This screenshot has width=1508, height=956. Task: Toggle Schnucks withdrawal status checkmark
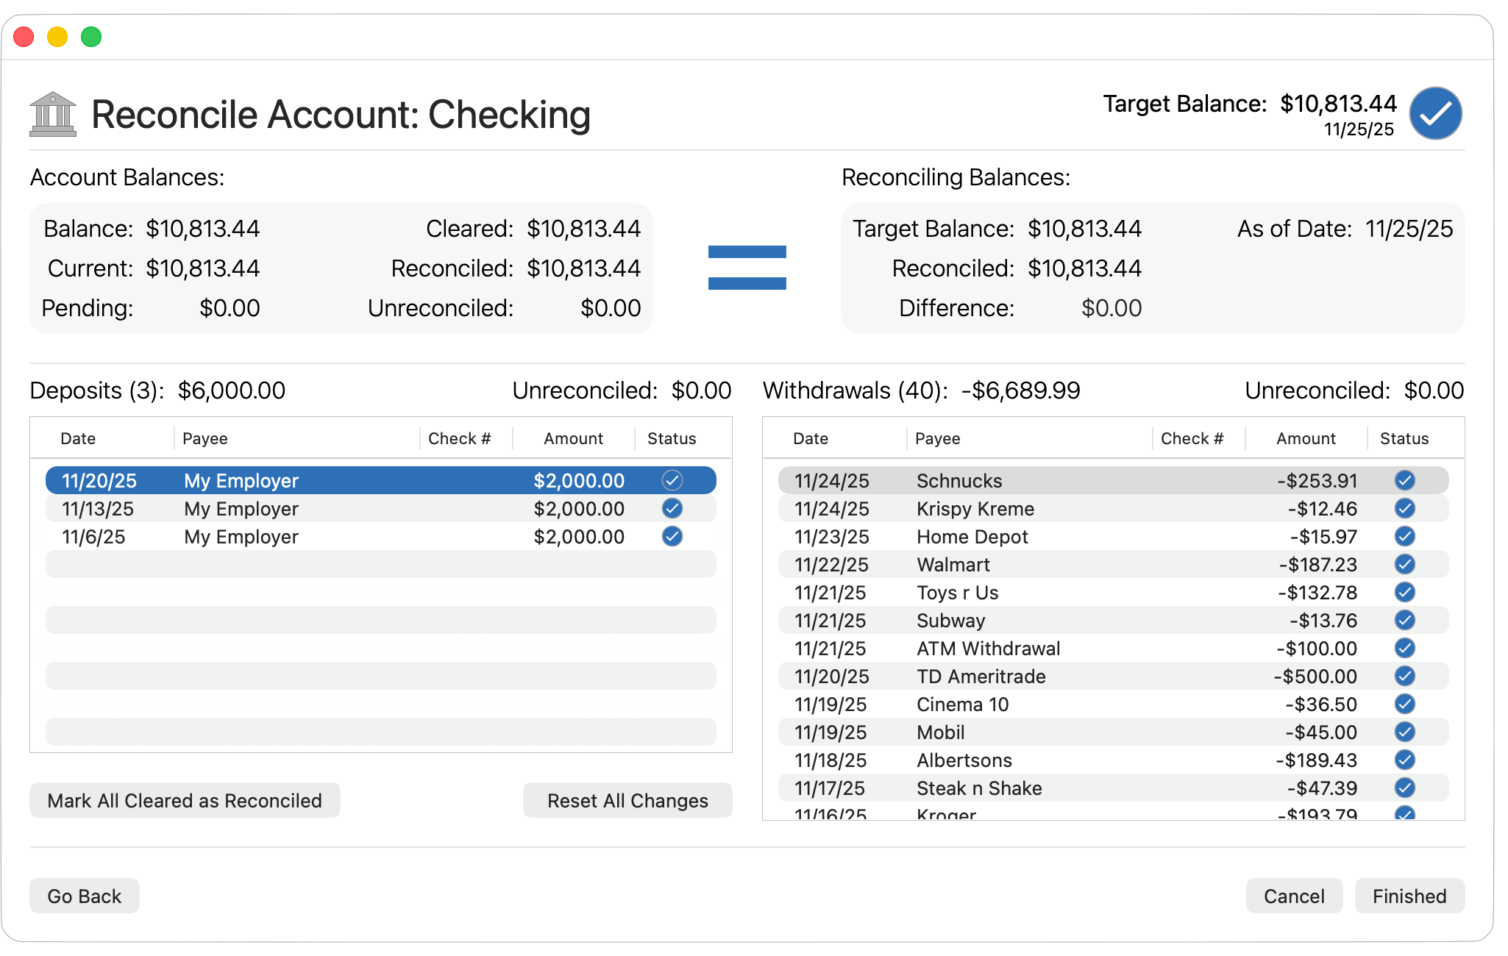pos(1404,480)
